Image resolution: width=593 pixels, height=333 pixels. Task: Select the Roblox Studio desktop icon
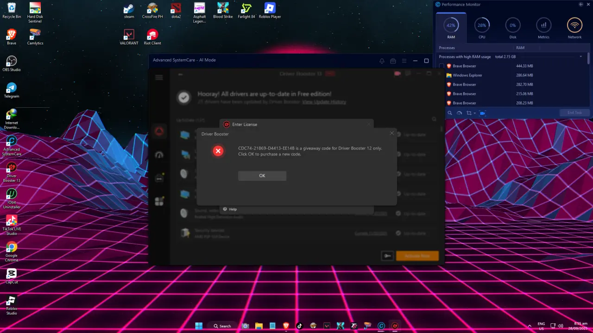[x=12, y=305]
